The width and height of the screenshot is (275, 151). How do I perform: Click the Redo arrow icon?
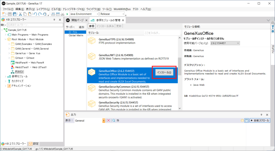[x=40, y=14]
